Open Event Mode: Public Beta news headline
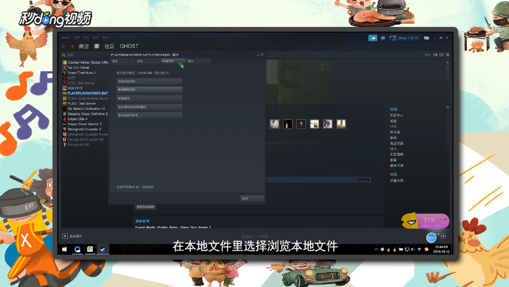This screenshot has height=287, width=509. point(173,227)
